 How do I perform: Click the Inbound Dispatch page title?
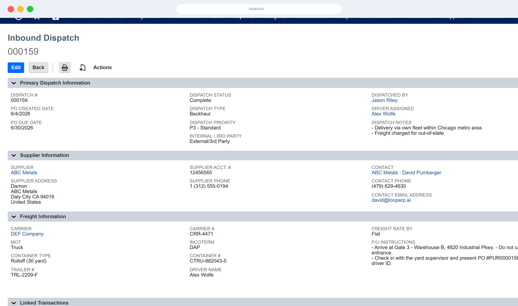pos(43,38)
